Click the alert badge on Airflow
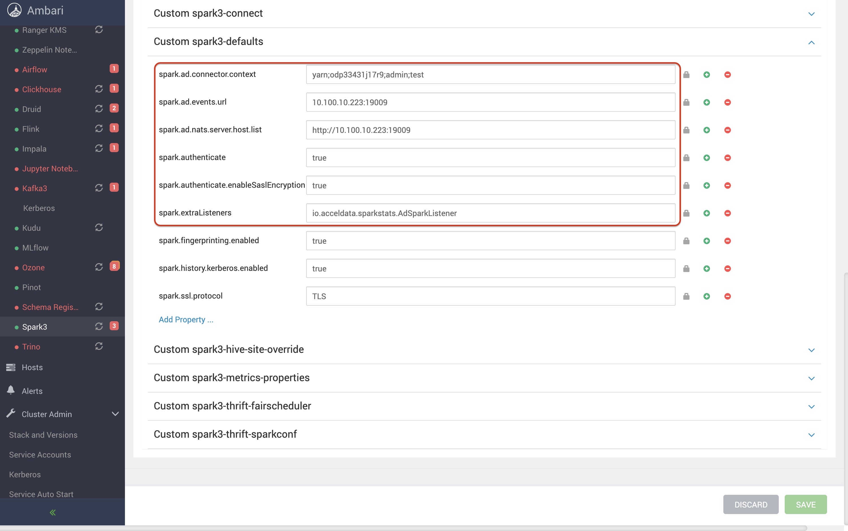This screenshot has height=531, width=848. [114, 68]
